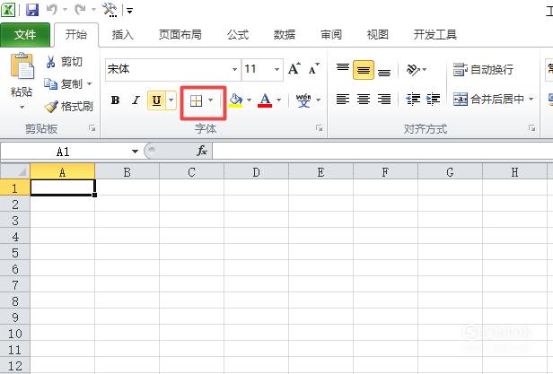Screen dimensions: 553x374
Task: Switch to the 审阅 tab
Action: pos(330,35)
